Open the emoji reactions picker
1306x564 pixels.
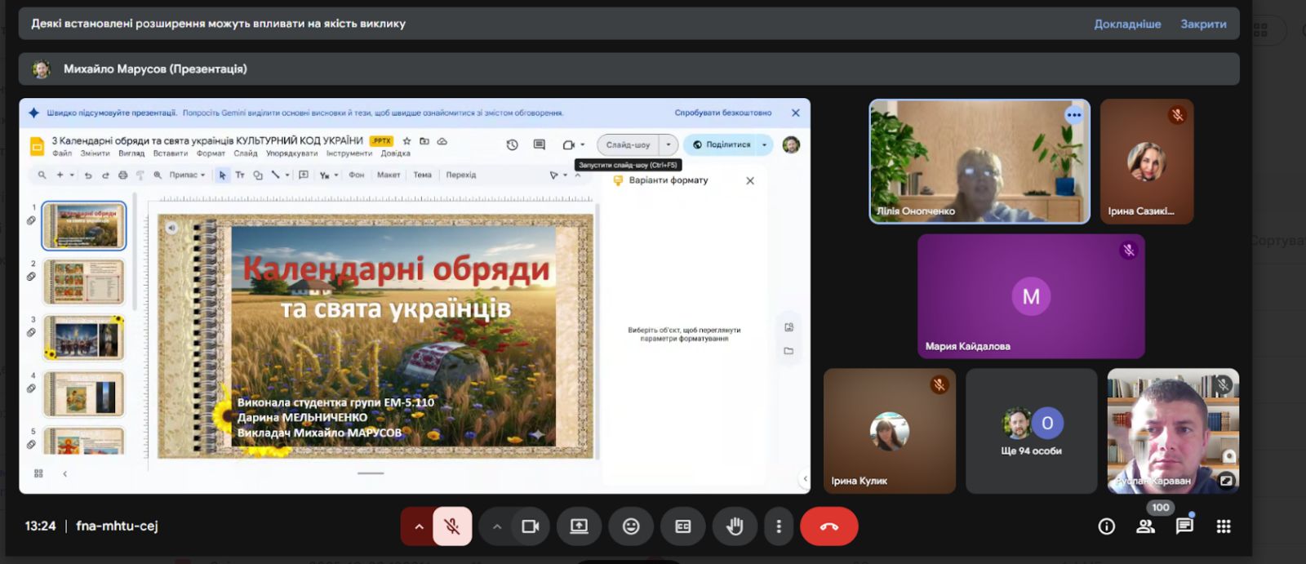click(x=631, y=526)
